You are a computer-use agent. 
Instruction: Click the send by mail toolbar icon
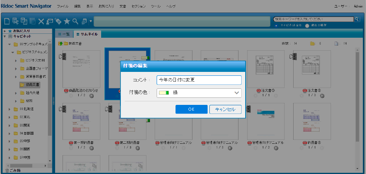[x=49, y=21]
